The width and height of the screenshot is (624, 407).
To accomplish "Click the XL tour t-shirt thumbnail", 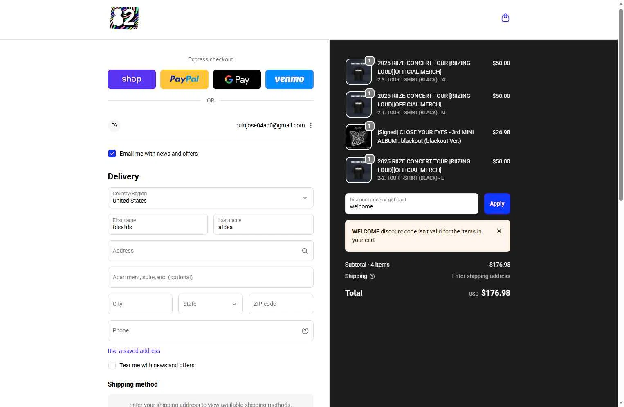I will (x=359, y=72).
